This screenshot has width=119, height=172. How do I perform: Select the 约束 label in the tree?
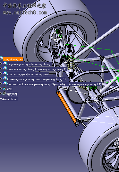10,89
